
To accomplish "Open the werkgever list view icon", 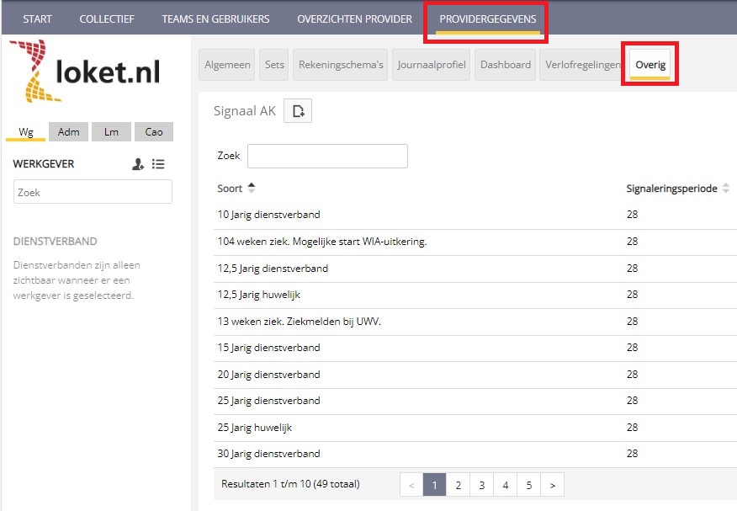I will click(x=158, y=164).
